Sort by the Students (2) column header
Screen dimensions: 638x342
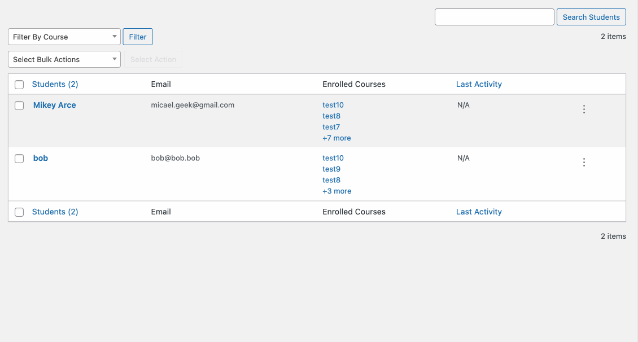[x=55, y=84]
